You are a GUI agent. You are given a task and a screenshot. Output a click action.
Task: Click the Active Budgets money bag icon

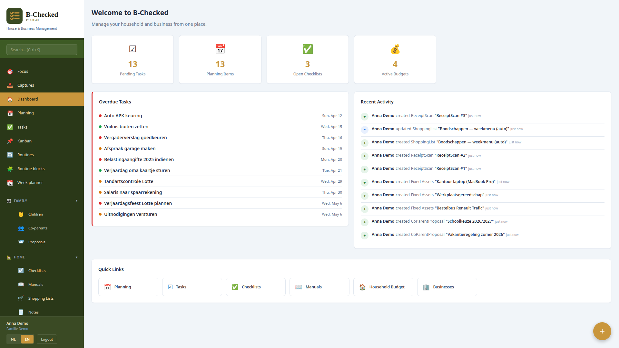(395, 49)
